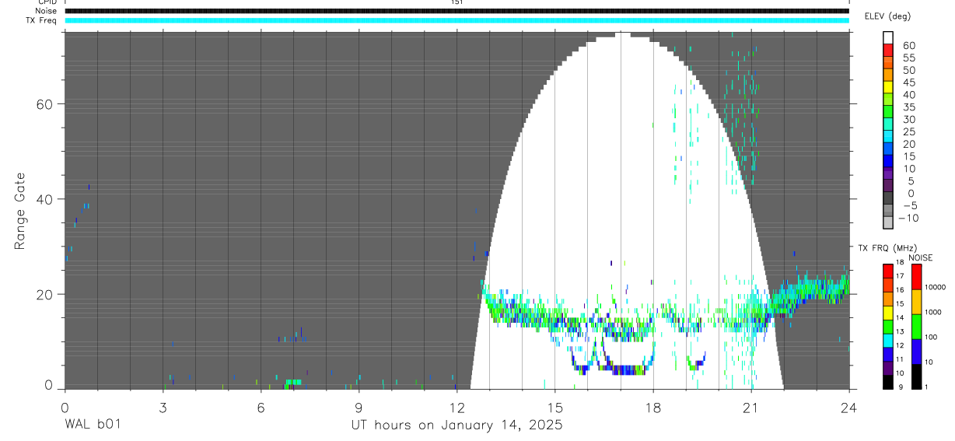
Task: Pick the NOISE swatch between 1000 and 10000
Action: [917, 302]
